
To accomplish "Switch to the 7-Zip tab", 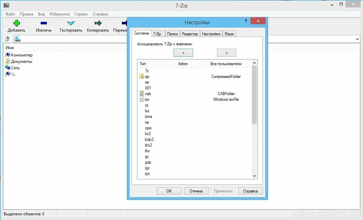I will tap(158, 34).
